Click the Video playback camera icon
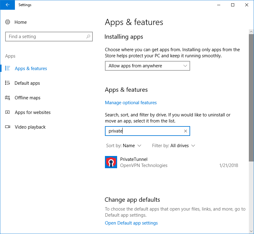Screen dimensions: 254x234 (7, 127)
